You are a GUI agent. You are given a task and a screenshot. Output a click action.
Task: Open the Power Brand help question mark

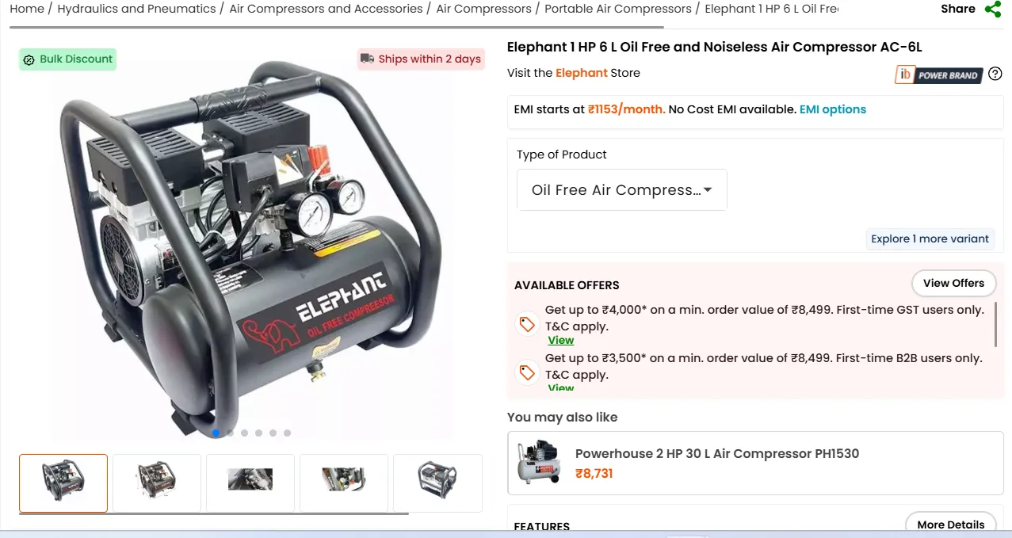pyautogui.click(x=995, y=74)
